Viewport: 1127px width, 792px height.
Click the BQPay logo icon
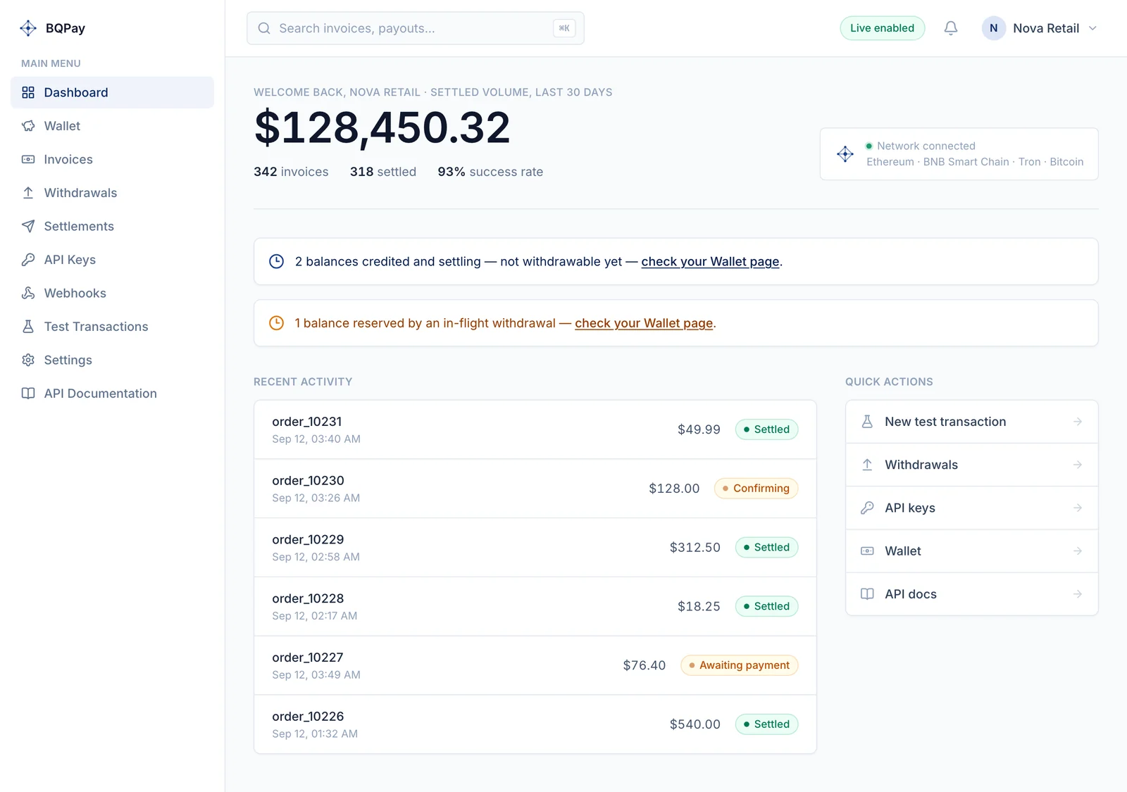28,28
